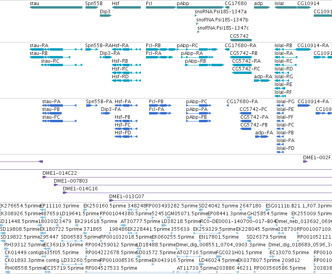Click the teal gene bar under CG5742
Image resolution: width=332 pixels, height=274 pixels.
[241, 40]
